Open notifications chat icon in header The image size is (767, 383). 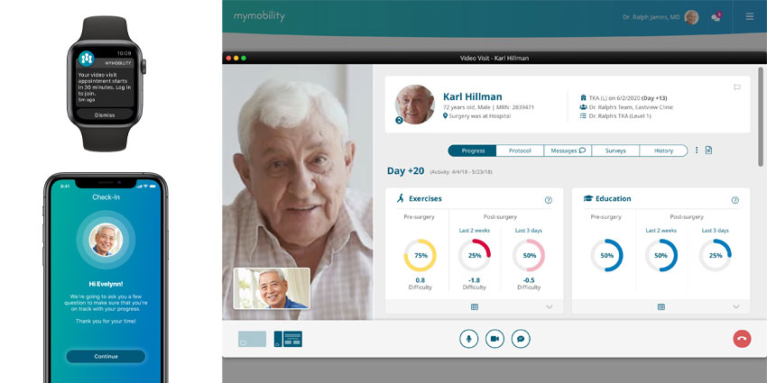[716, 16]
